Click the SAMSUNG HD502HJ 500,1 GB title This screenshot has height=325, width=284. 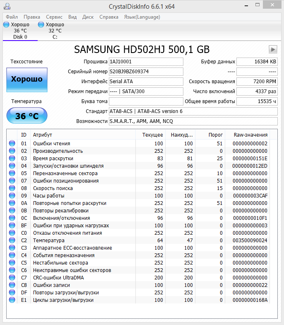click(142, 50)
